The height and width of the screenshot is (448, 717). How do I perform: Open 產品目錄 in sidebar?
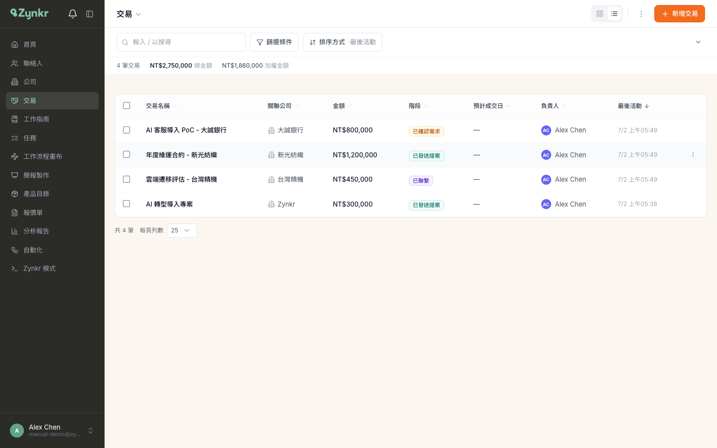52,194
